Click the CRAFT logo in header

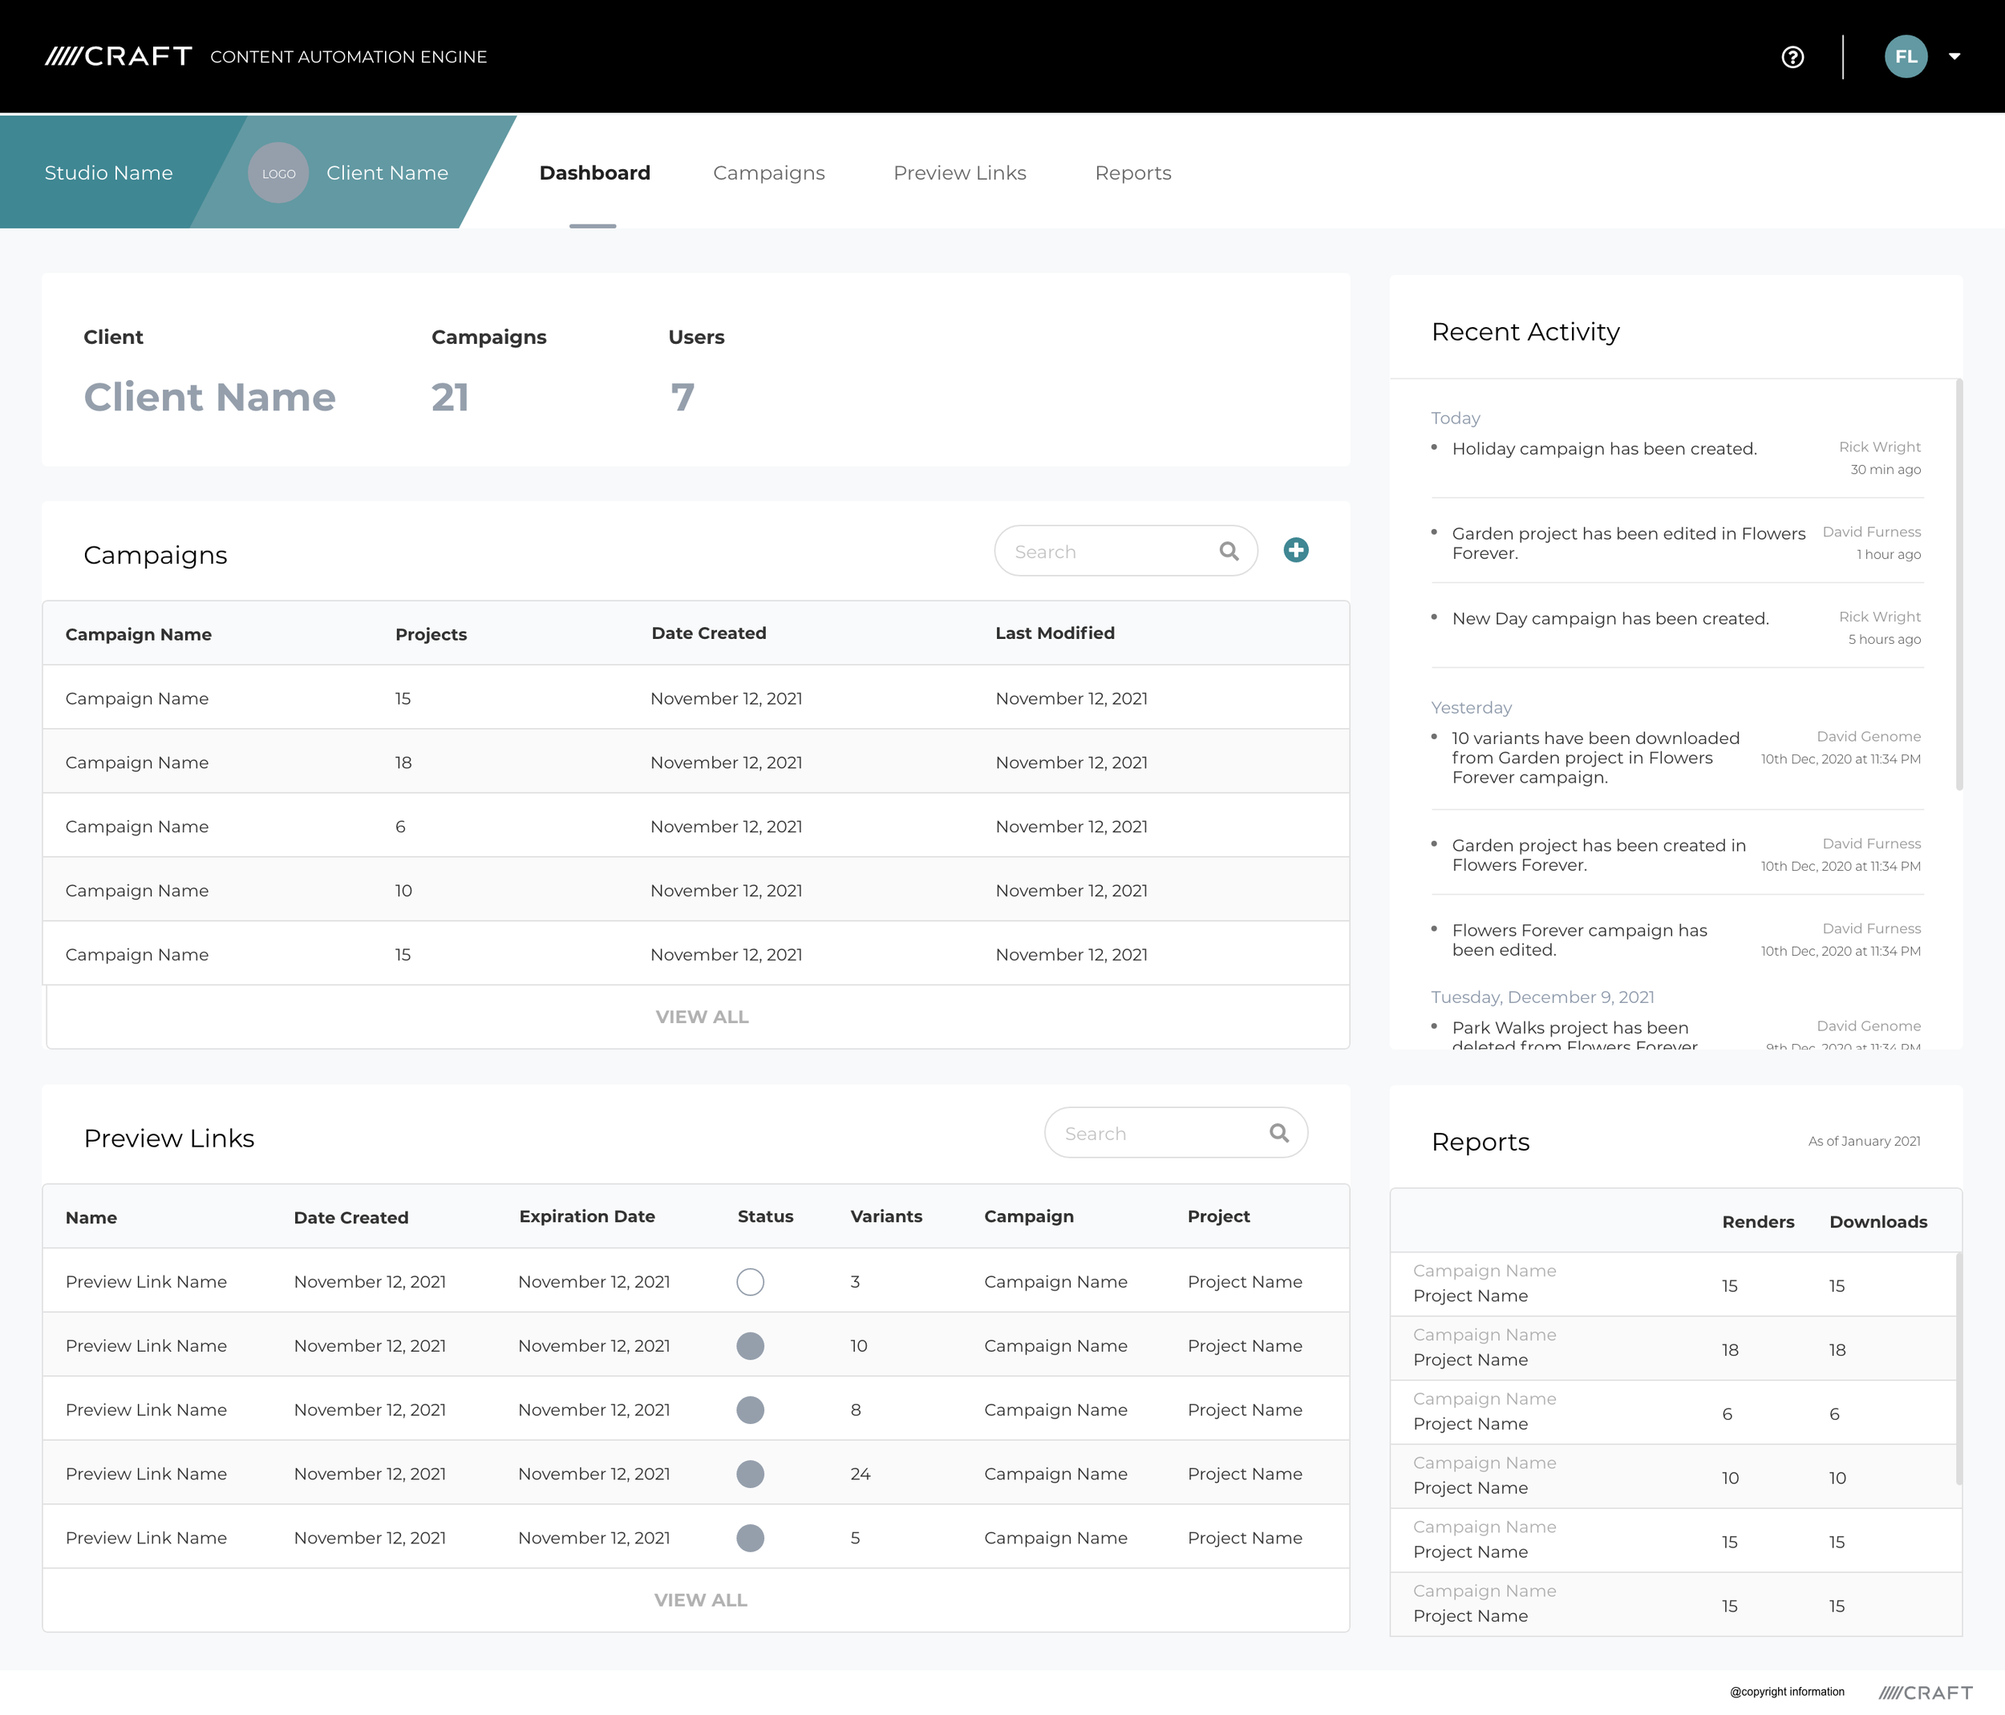tap(119, 57)
